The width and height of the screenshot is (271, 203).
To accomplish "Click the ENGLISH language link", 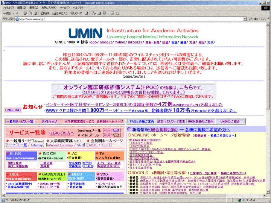I will [x=12, y=110].
